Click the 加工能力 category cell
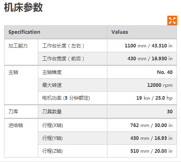The height and width of the screenshot is (162, 181). [21, 52]
